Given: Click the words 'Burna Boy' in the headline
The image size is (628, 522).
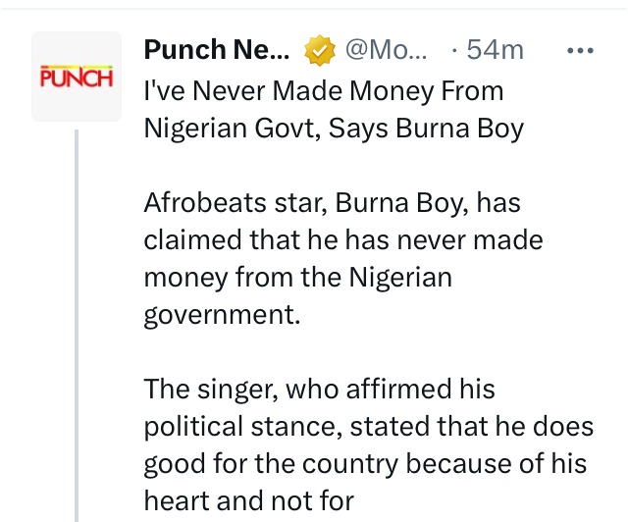Looking at the screenshot, I should coord(460,129).
